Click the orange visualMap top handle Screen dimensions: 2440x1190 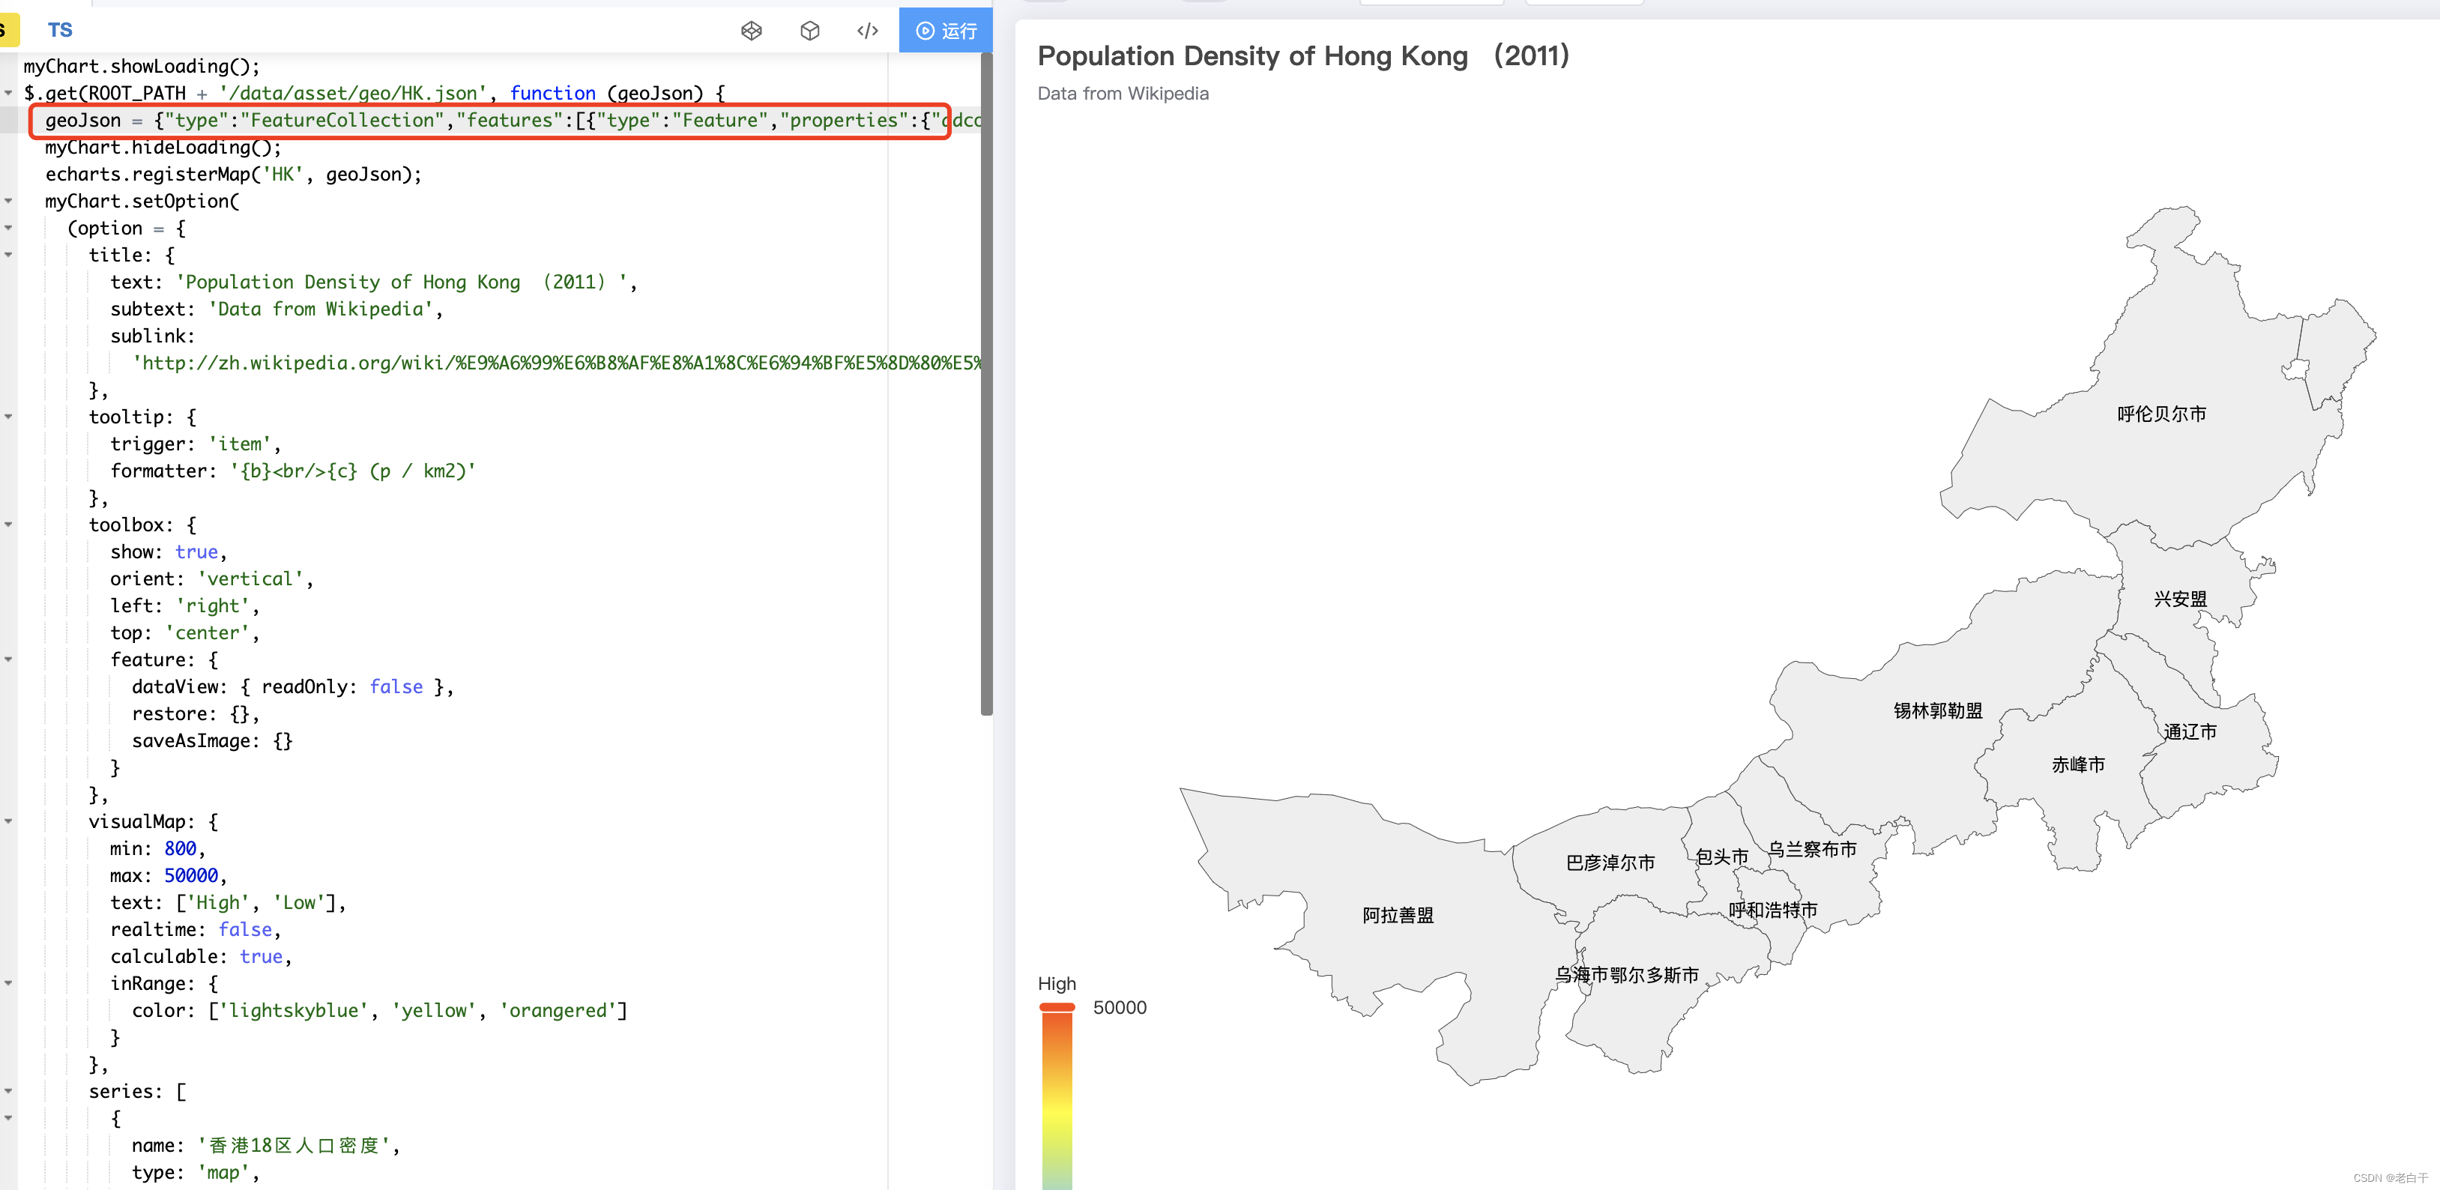click(x=1057, y=1007)
